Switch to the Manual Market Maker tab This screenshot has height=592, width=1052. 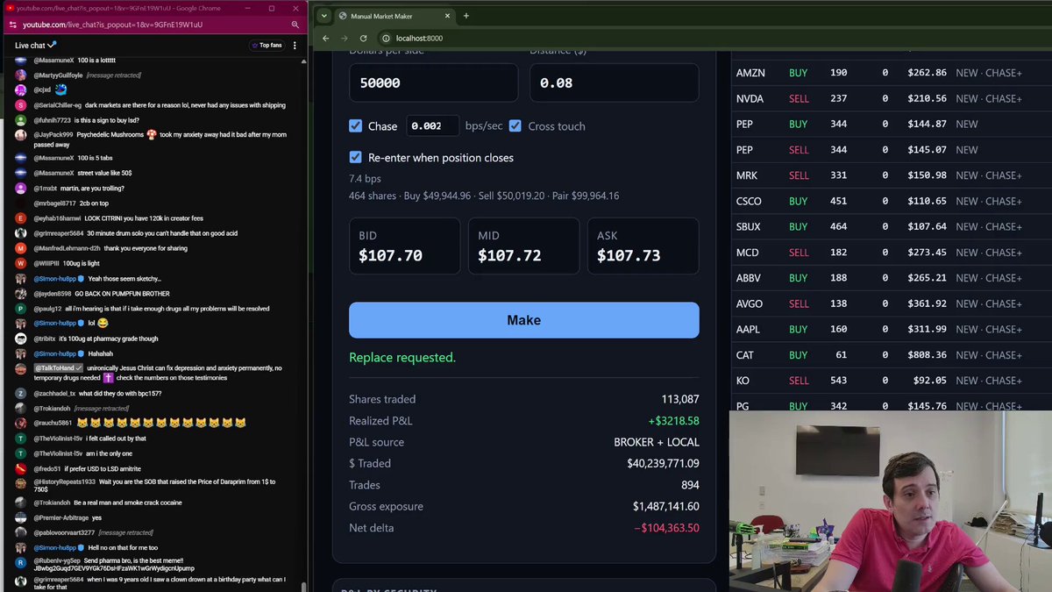click(393, 16)
